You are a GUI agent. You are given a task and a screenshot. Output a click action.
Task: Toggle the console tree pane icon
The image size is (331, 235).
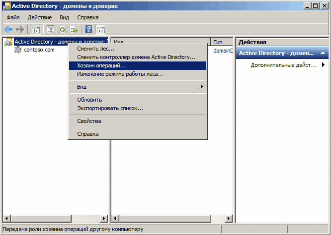coord(36,29)
